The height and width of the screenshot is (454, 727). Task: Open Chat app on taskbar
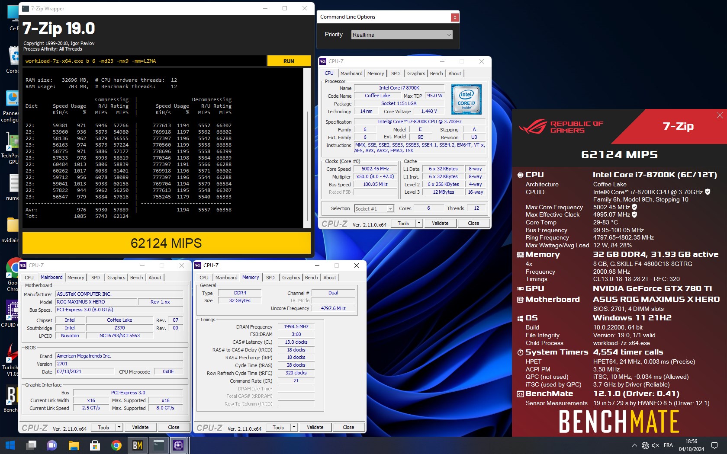pos(52,445)
